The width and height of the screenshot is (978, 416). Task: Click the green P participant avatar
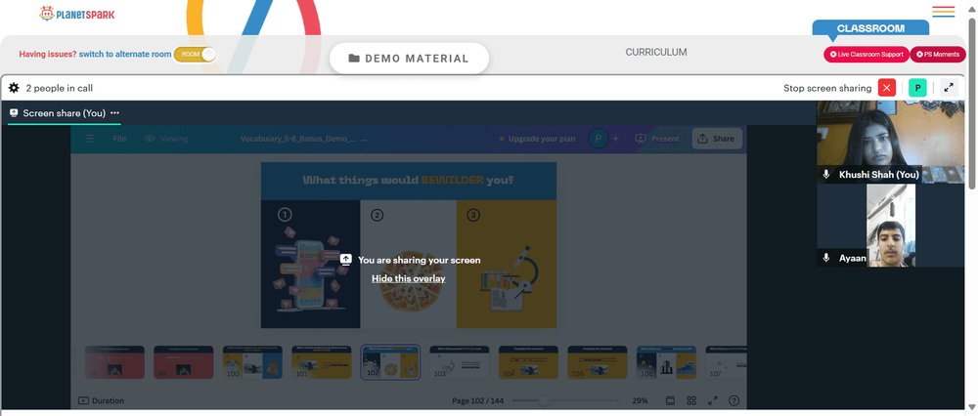pyautogui.click(x=917, y=88)
